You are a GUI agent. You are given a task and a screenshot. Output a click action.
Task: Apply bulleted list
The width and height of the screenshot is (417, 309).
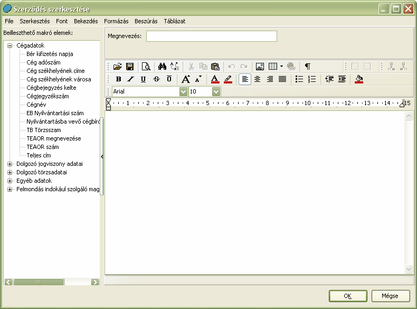pyautogui.click(x=299, y=79)
